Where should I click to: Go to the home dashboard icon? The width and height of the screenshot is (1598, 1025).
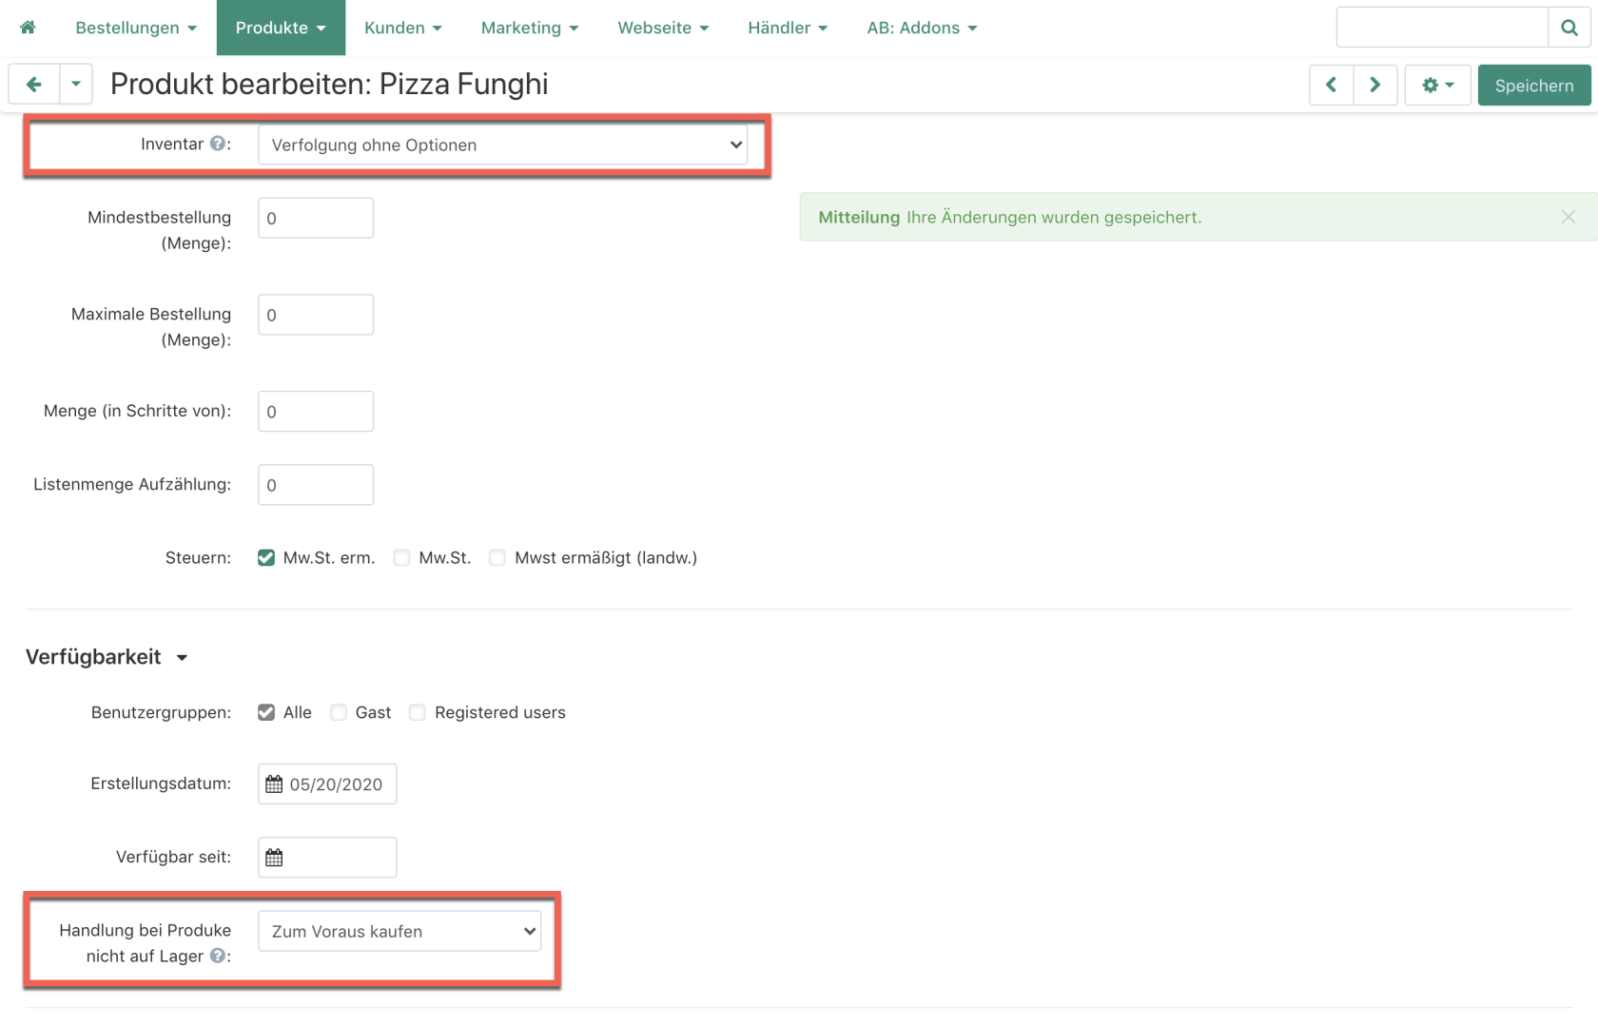coord(28,28)
